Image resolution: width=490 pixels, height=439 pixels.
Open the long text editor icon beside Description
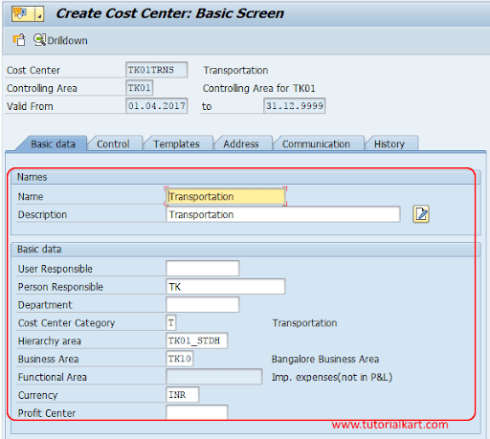(421, 214)
